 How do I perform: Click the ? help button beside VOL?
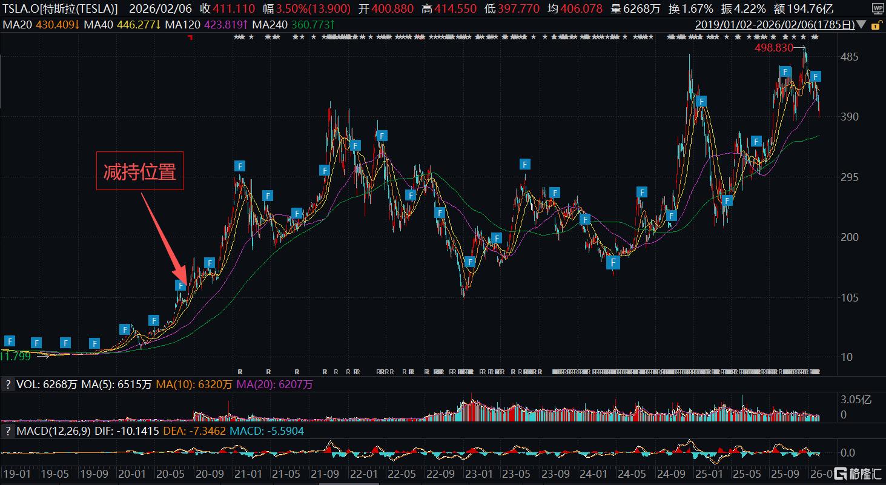8,384
